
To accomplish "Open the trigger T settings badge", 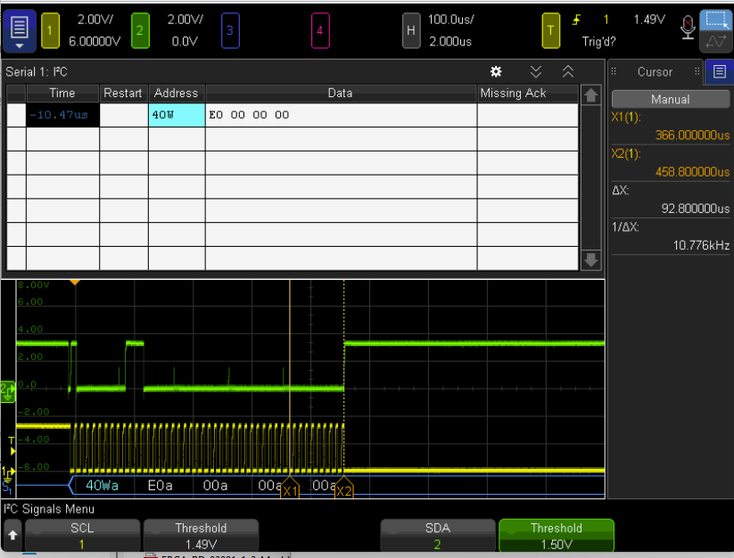I will point(551,31).
